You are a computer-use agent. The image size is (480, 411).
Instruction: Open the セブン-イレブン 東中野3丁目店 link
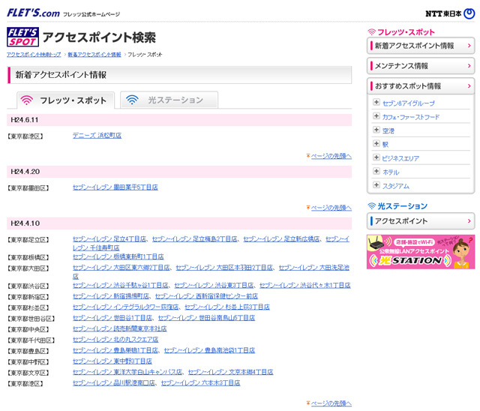coord(112,361)
